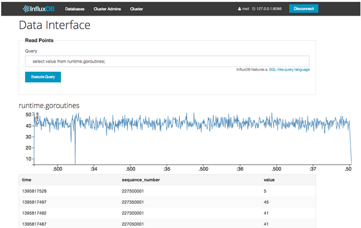This screenshot has height=228, width=361.
Task: Click the :37 tick on chart axis
Action: (313, 169)
